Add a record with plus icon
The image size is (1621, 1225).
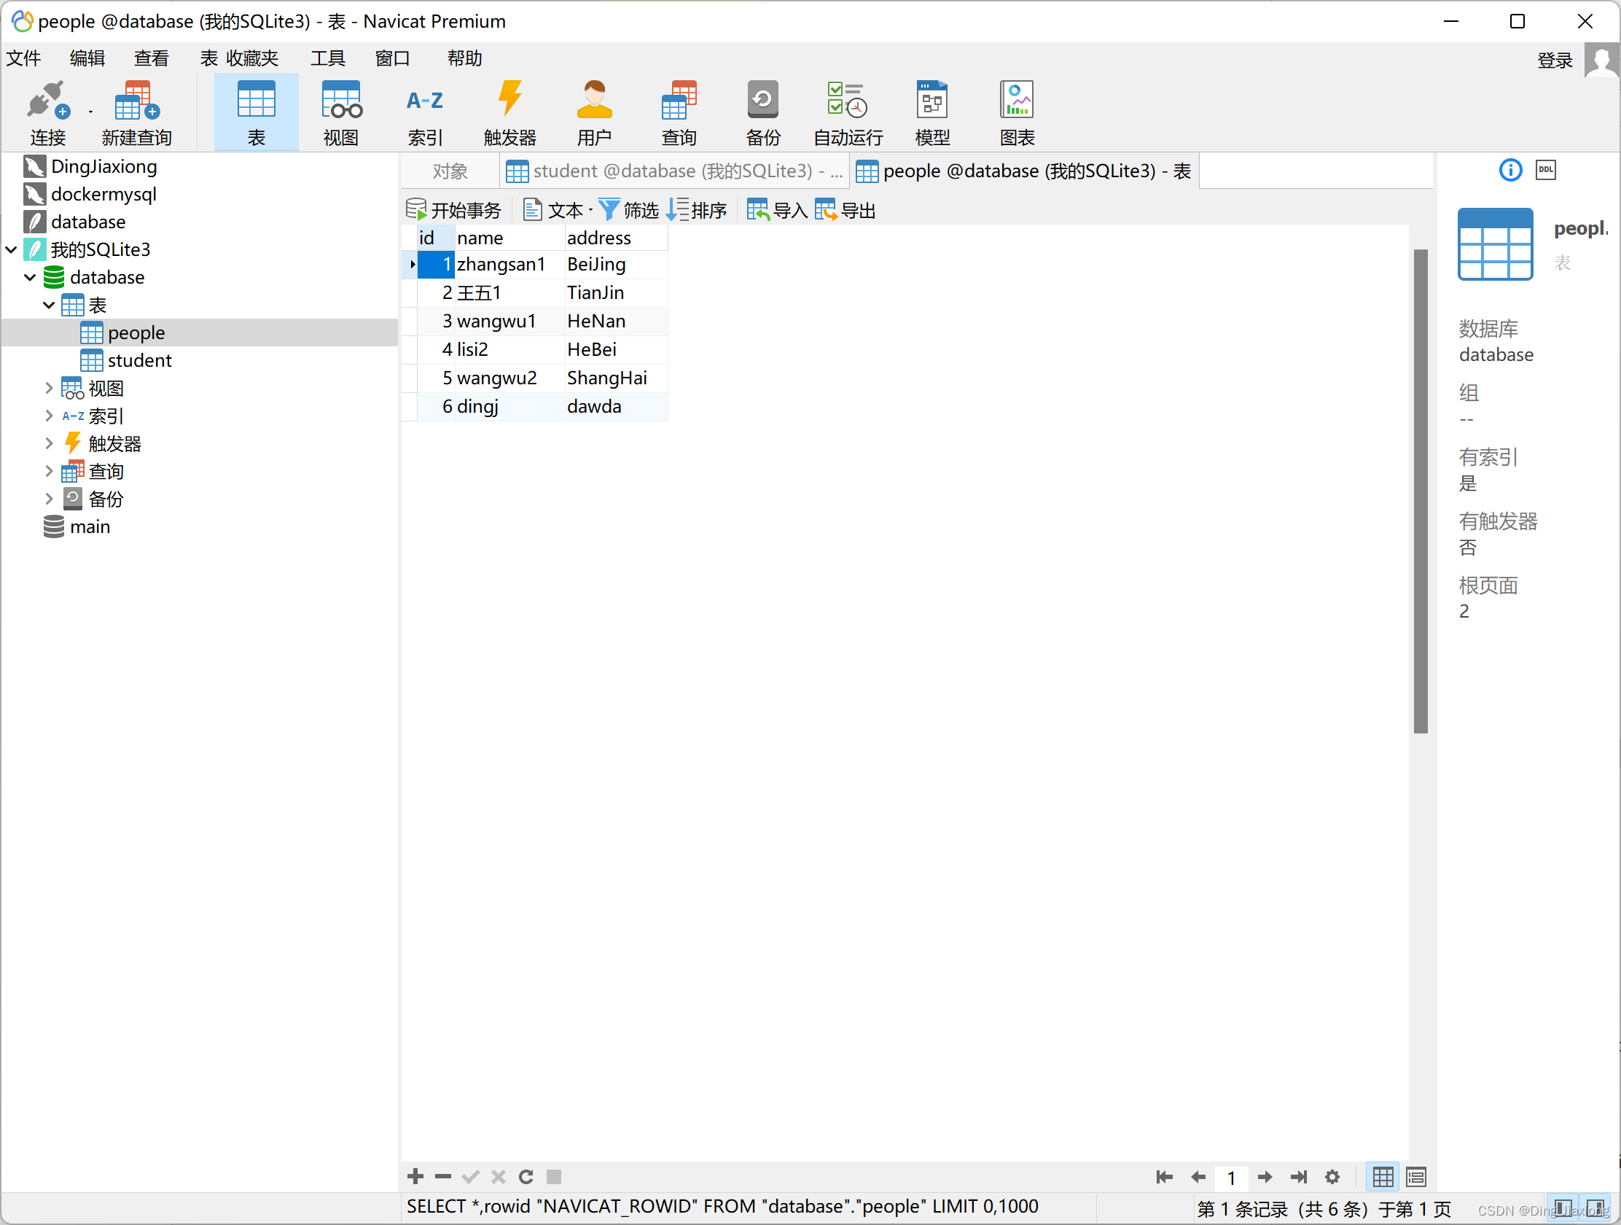[415, 1177]
